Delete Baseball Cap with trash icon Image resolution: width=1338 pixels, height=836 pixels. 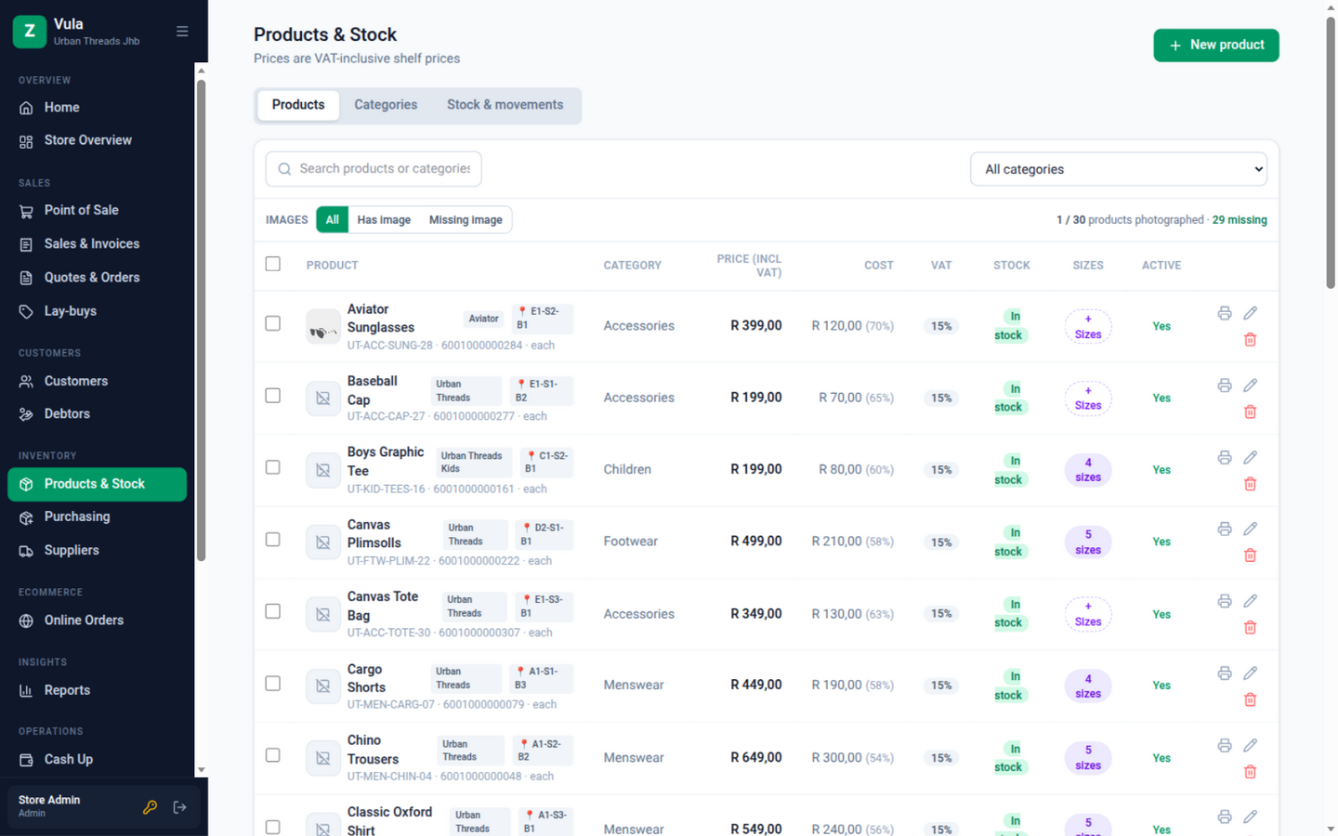click(x=1251, y=411)
